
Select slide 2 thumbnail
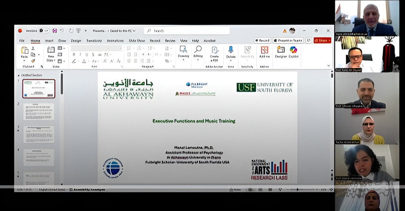click(x=39, y=112)
